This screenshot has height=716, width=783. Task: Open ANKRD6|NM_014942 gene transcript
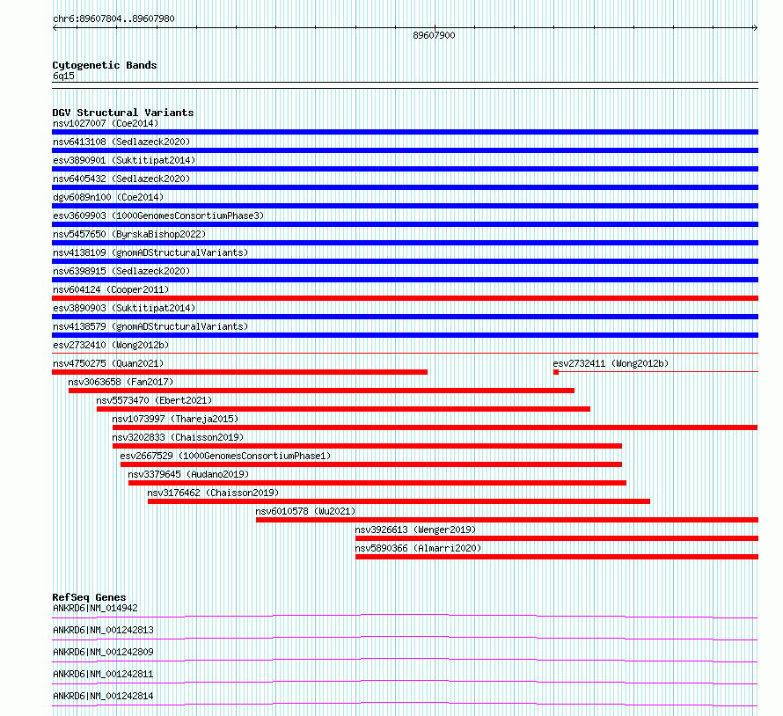click(x=95, y=608)
